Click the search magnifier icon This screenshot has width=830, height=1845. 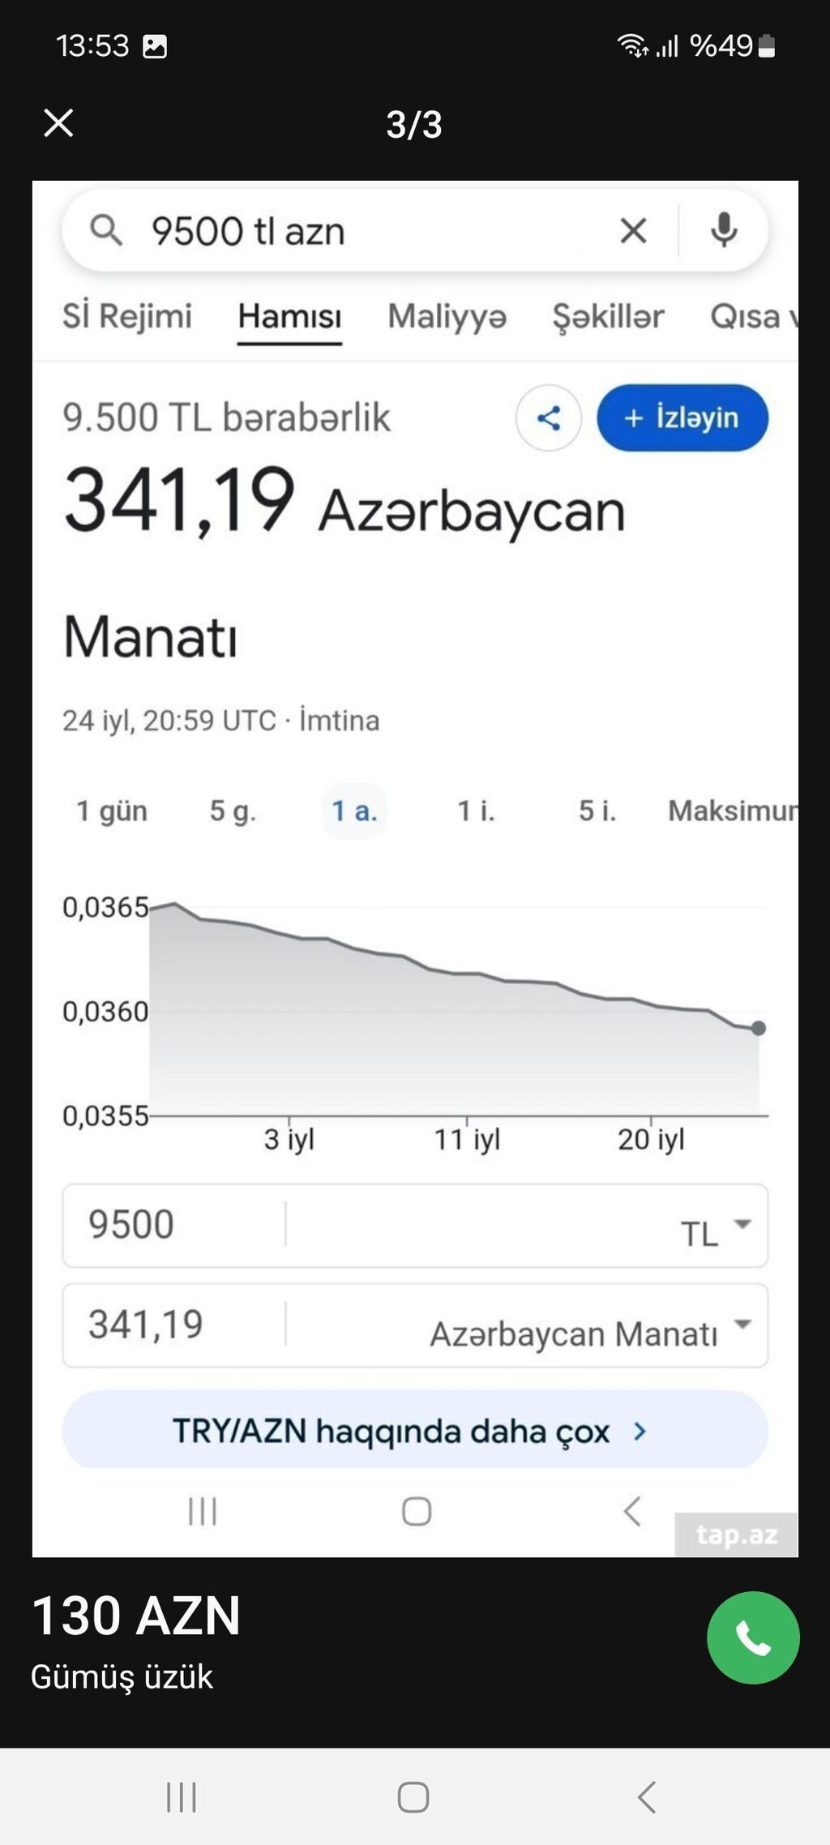point(105,231)
